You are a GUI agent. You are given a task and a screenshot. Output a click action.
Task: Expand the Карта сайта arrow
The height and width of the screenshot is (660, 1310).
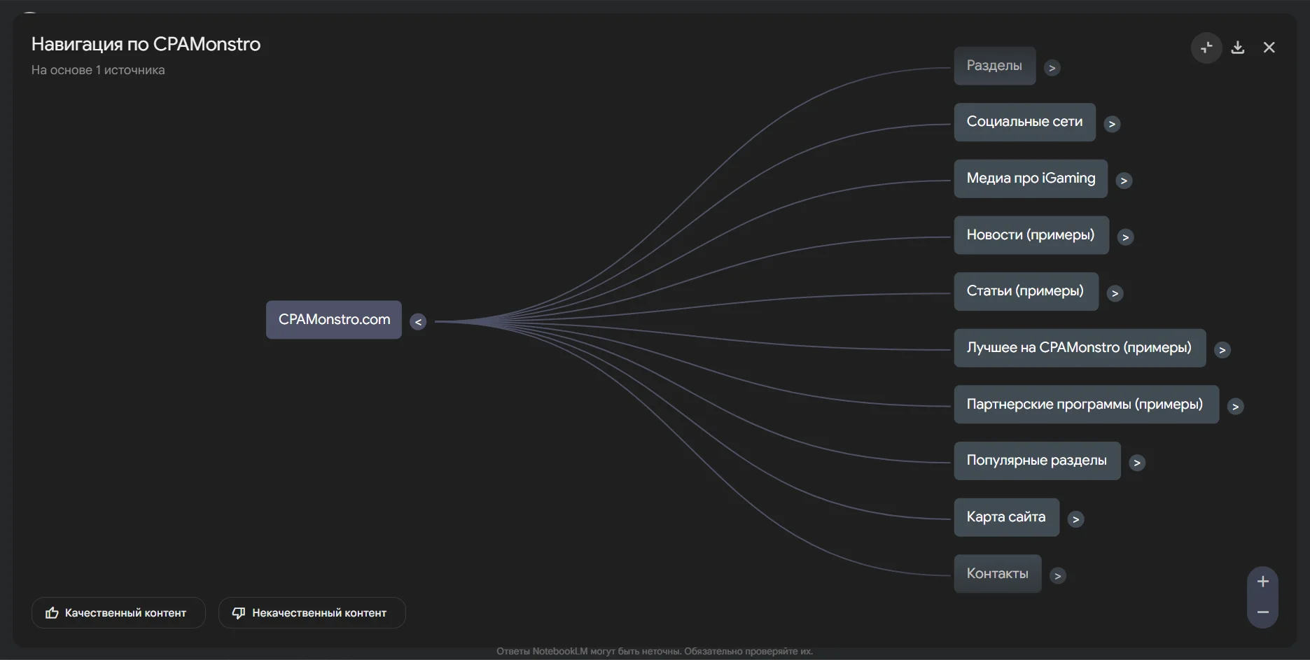click(x=1075, y=519)
